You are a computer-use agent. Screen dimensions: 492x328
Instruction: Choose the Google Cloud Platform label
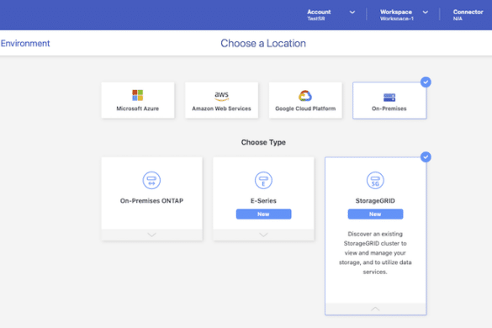[x=305, y=108]
